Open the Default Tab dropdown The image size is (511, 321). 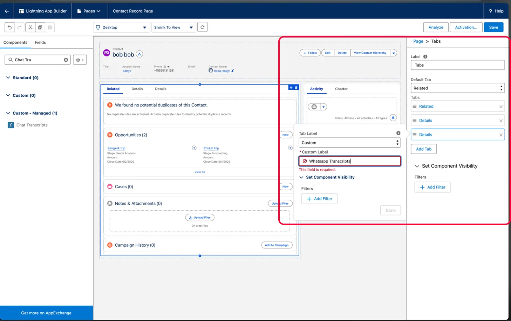[458, 88]
